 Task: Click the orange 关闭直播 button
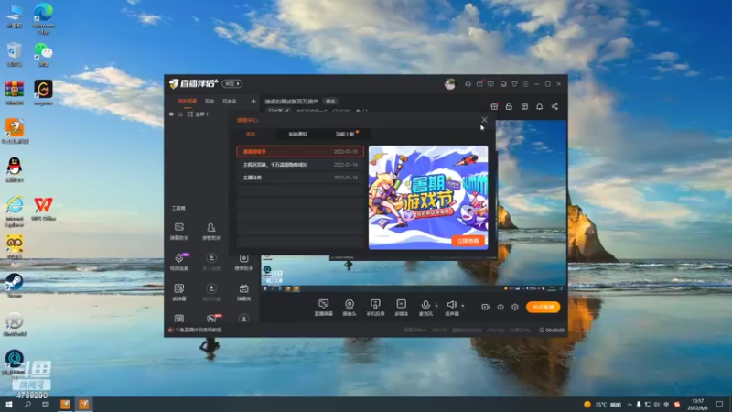[x=543, y=307]
